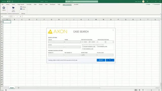Click the Save icon in title bar
Viewport: 162px width, 91px height.
pyautogui.click(x=12, y=2)
